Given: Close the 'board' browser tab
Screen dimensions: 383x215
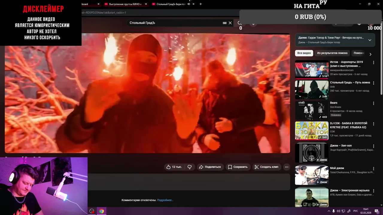Looking at the screenshot, I should (98, 4).
